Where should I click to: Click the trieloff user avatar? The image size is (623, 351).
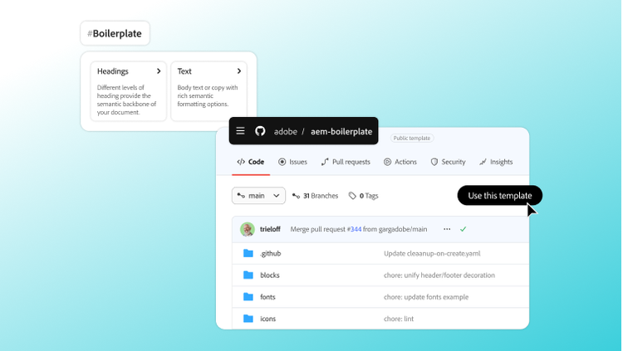[247, 229]
